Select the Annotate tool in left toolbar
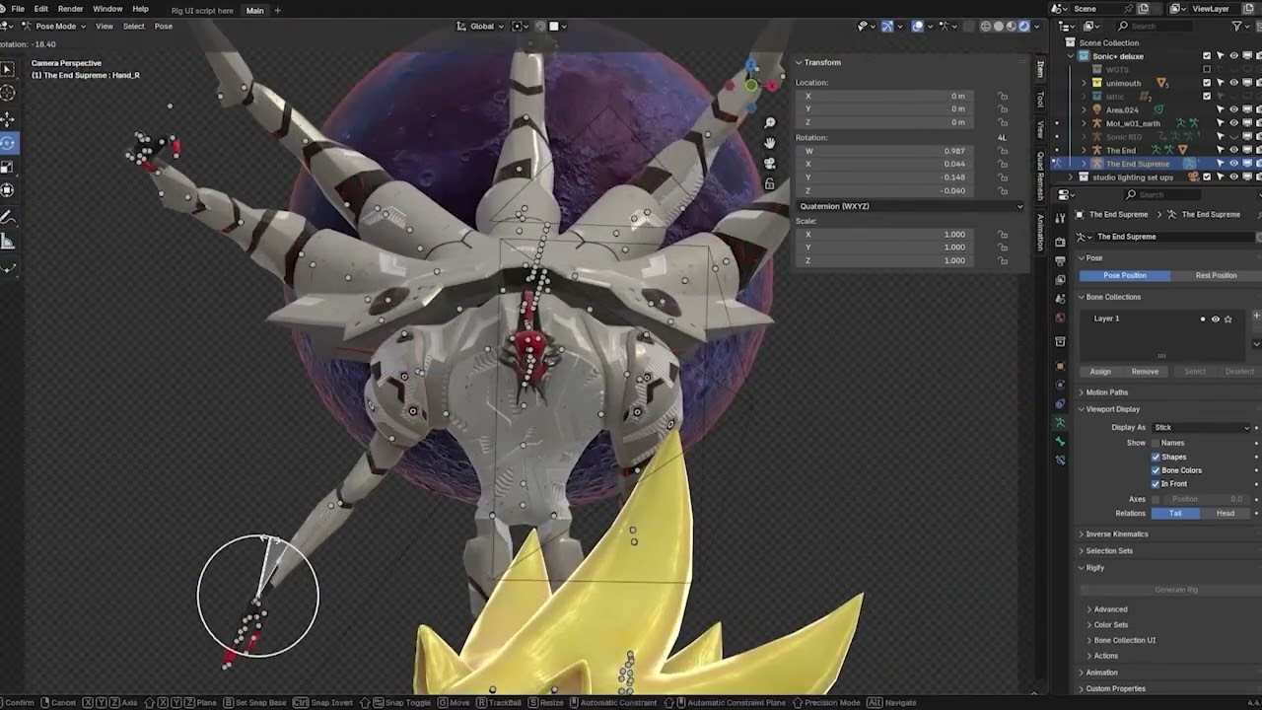 click(7, 217)
